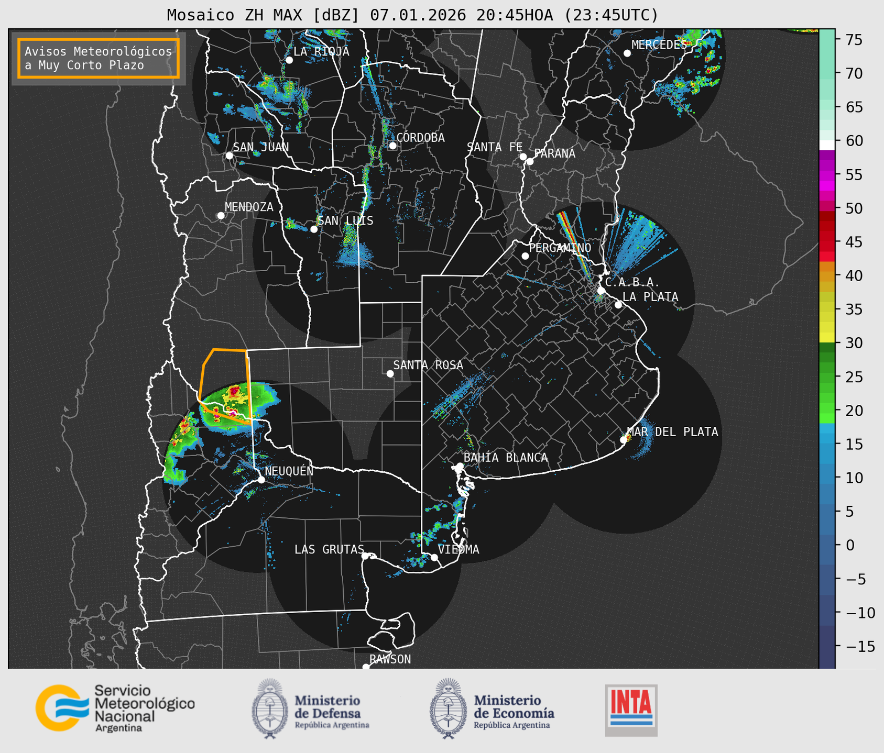Screen dimensions: 884x753
Task: Click the Neuquén city marker dot
Action: pyautogui.click(x=261, y=480)
